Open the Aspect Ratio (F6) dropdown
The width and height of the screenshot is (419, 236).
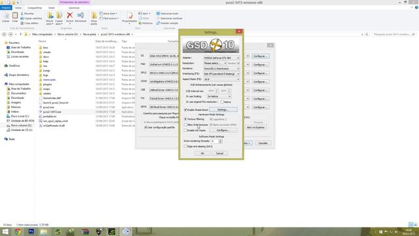point(221,79)
